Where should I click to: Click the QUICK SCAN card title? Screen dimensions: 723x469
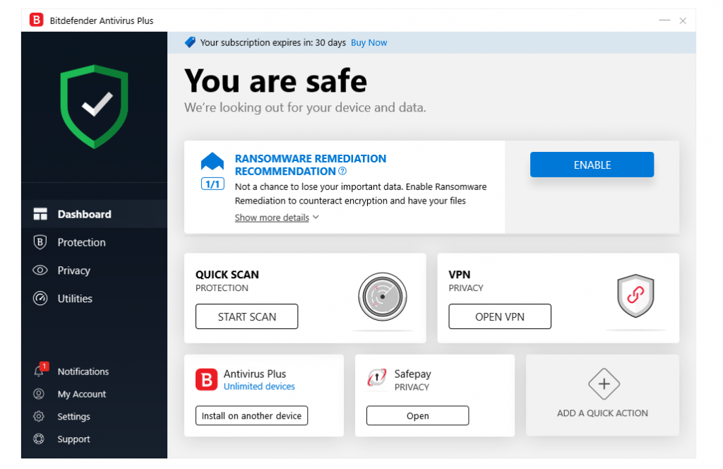(227, 274)
